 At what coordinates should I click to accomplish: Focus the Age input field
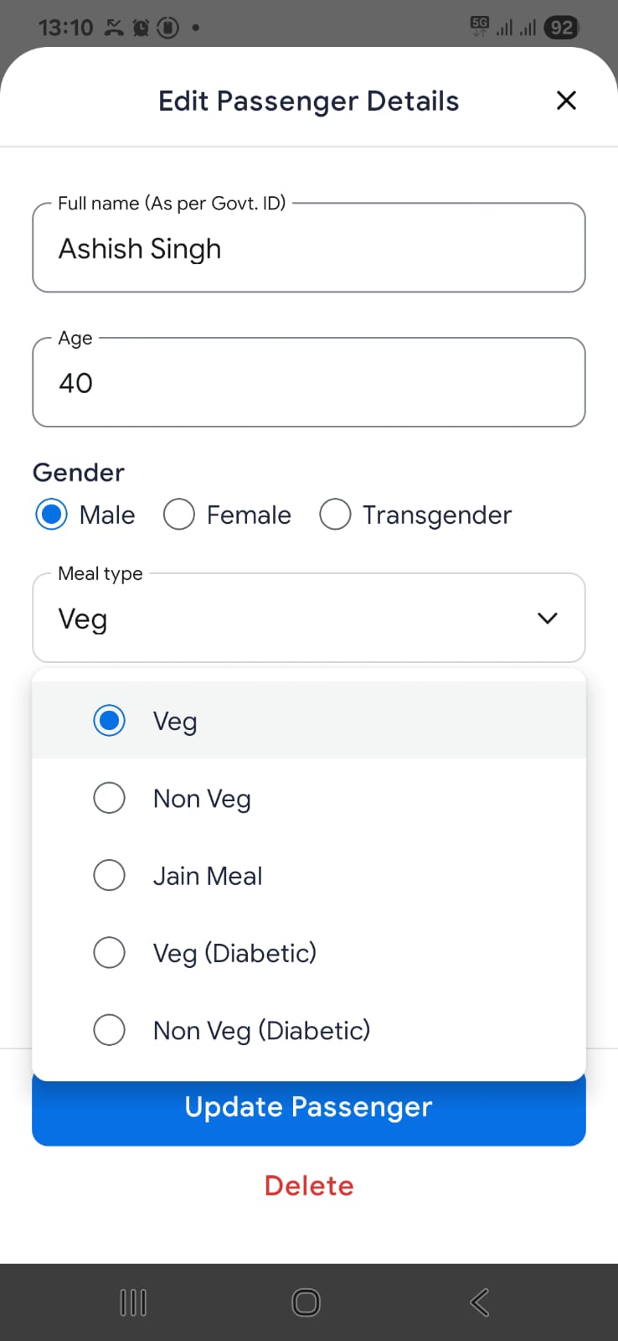[x=308, y=383]
